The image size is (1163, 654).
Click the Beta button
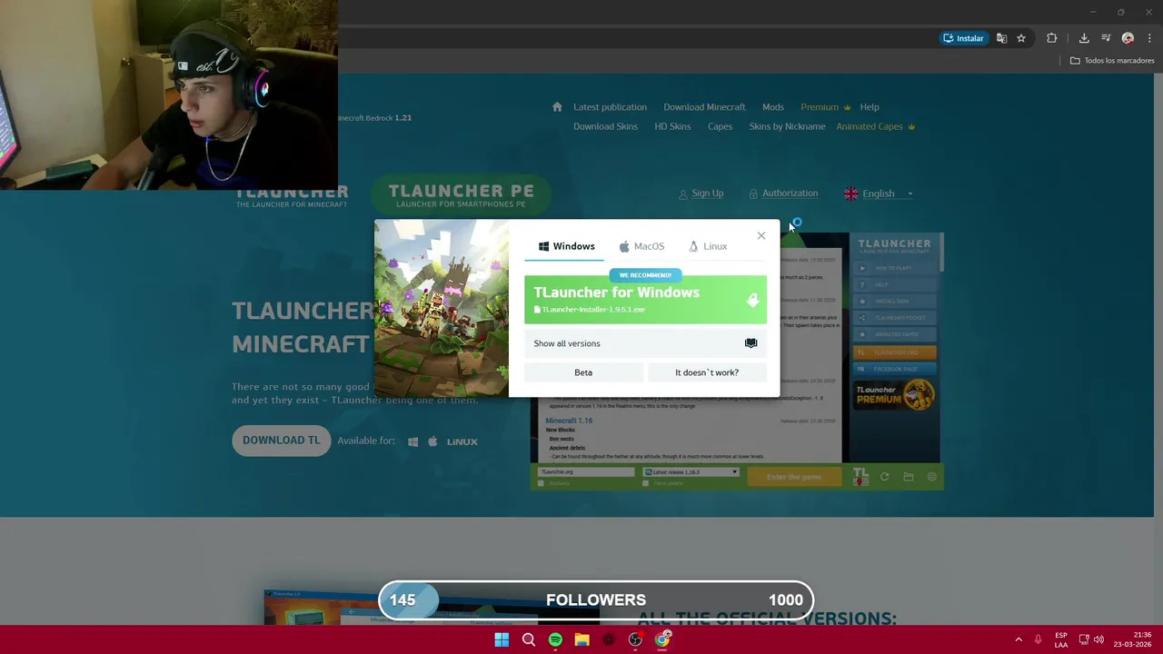pos(583,372)
